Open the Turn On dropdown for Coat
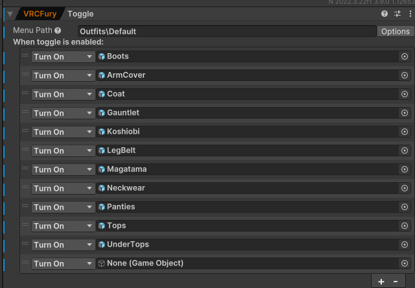Image resolution: width=415 pixels, height=288 pixels. tap(64, 94)
